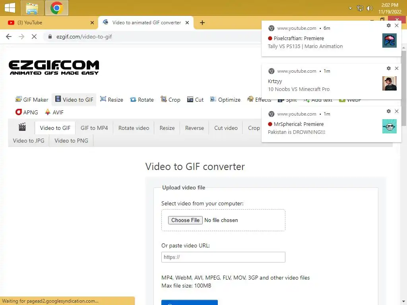Stop loading the page
Screen dimensions: 407x305
click(x=34, y=37)
